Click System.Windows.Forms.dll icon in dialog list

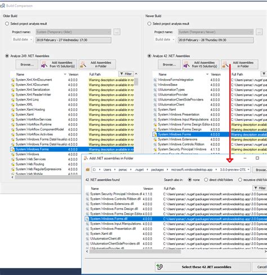(87, 219)
